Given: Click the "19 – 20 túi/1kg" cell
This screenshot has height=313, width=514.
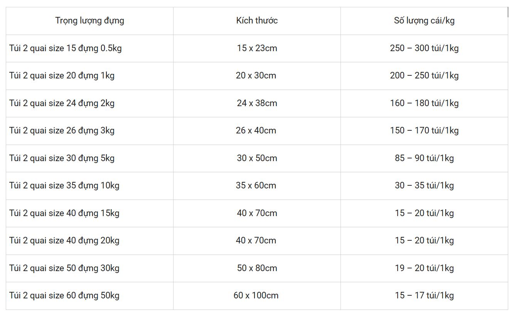Looking at the screenshot, I should tap(424, 268).
